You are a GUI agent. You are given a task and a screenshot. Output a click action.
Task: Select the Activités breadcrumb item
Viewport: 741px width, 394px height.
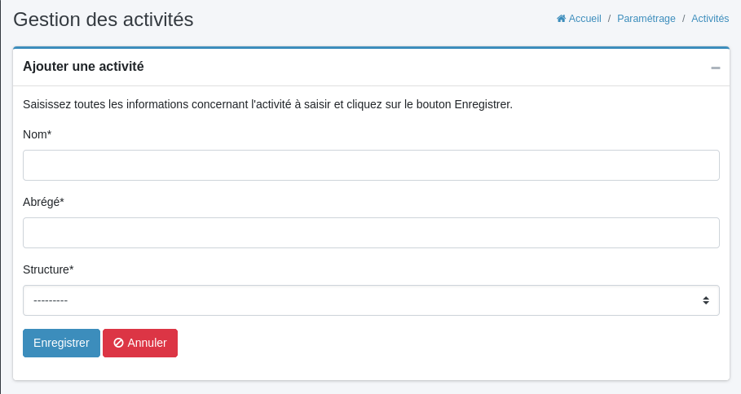(x=710, y=19)
